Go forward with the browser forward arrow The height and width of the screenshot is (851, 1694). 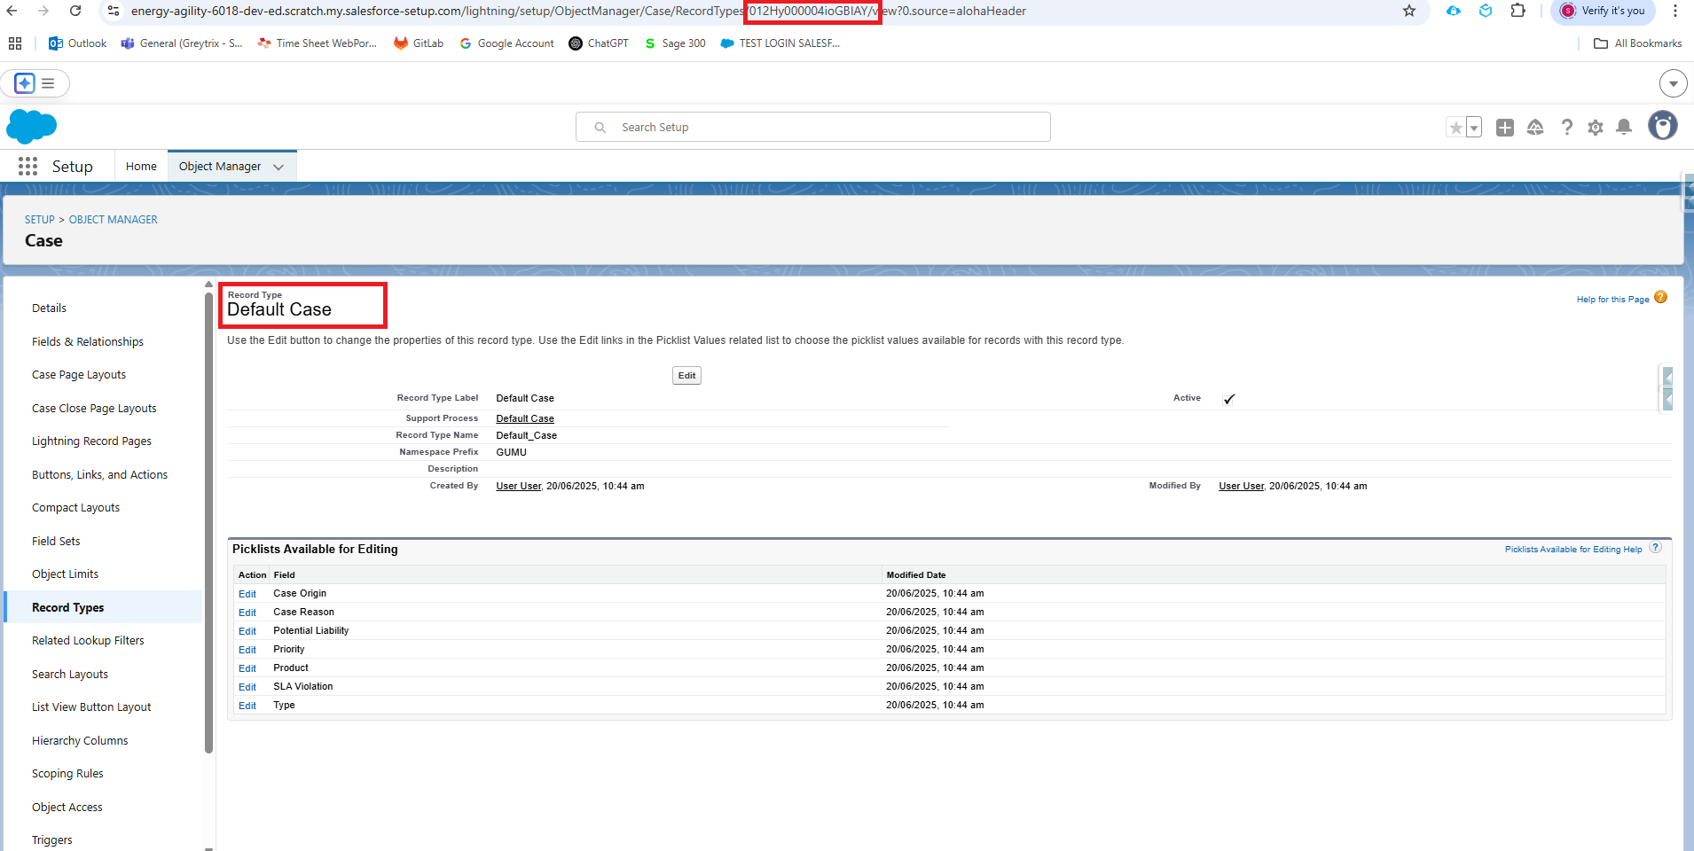[x=43, y=11]
